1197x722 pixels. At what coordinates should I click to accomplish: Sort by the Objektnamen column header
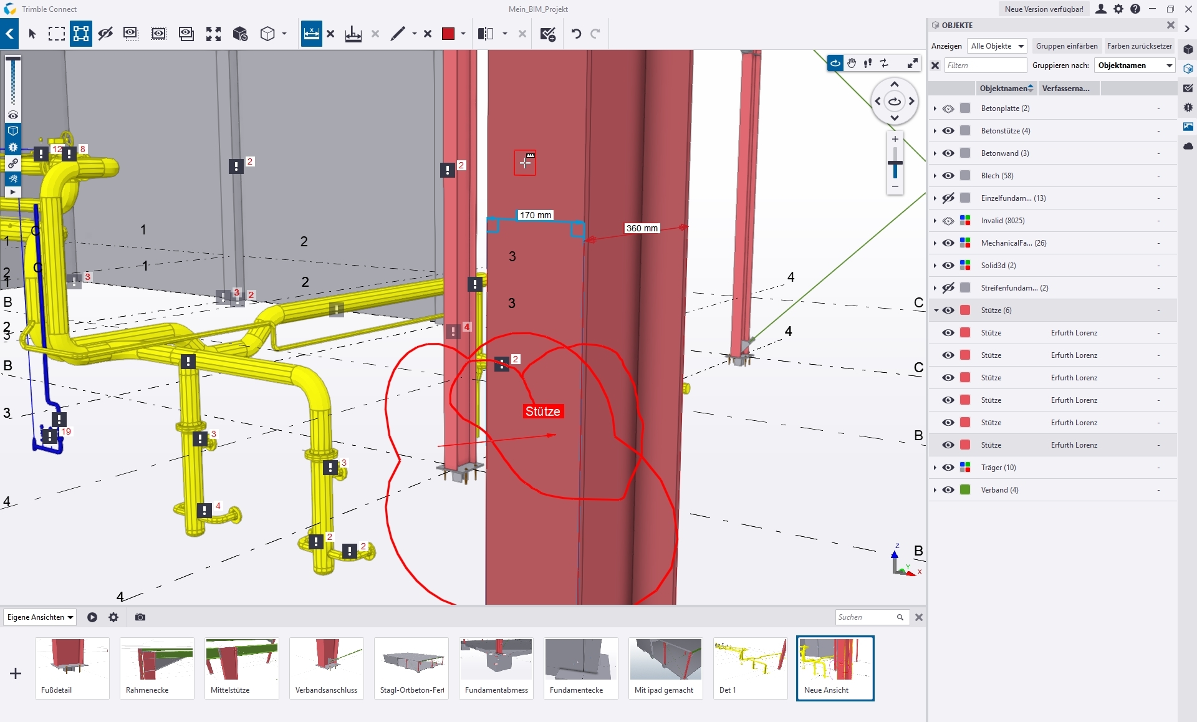click(1005, 89)
